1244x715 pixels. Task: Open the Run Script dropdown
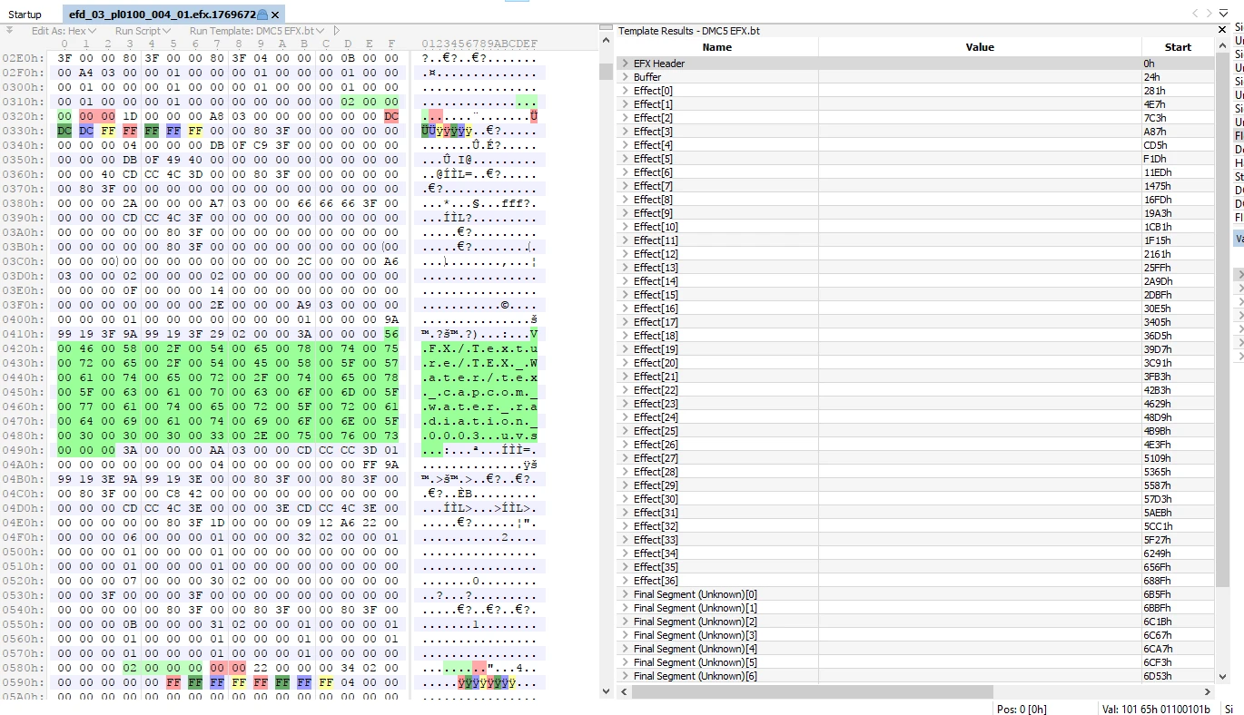click(x=142, y=31)
